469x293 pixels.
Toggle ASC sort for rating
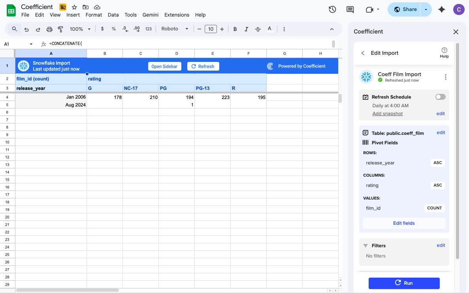[437, 185]
